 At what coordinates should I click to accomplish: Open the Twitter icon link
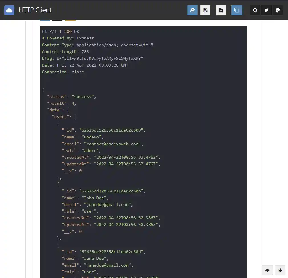(x=266, y=10)
